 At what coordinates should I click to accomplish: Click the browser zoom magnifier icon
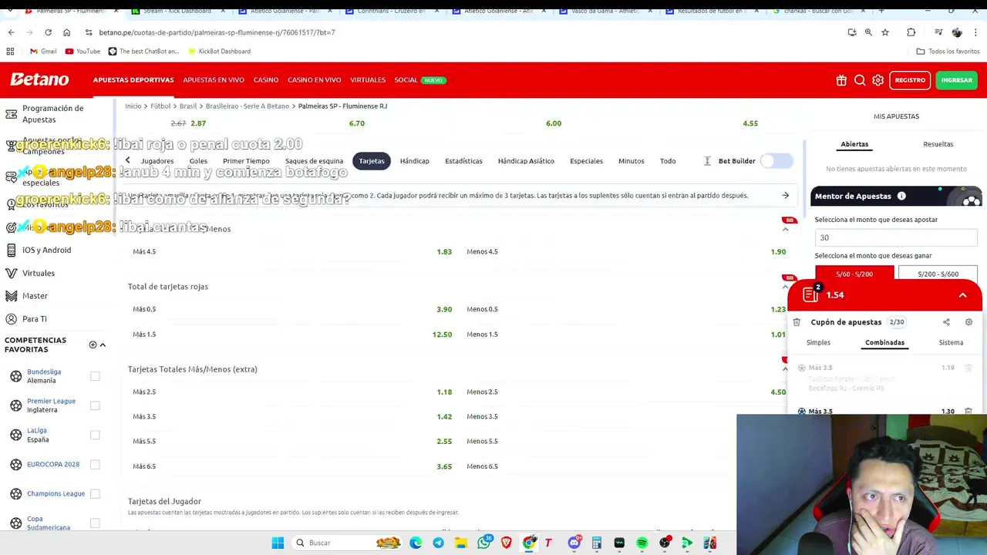868,32
